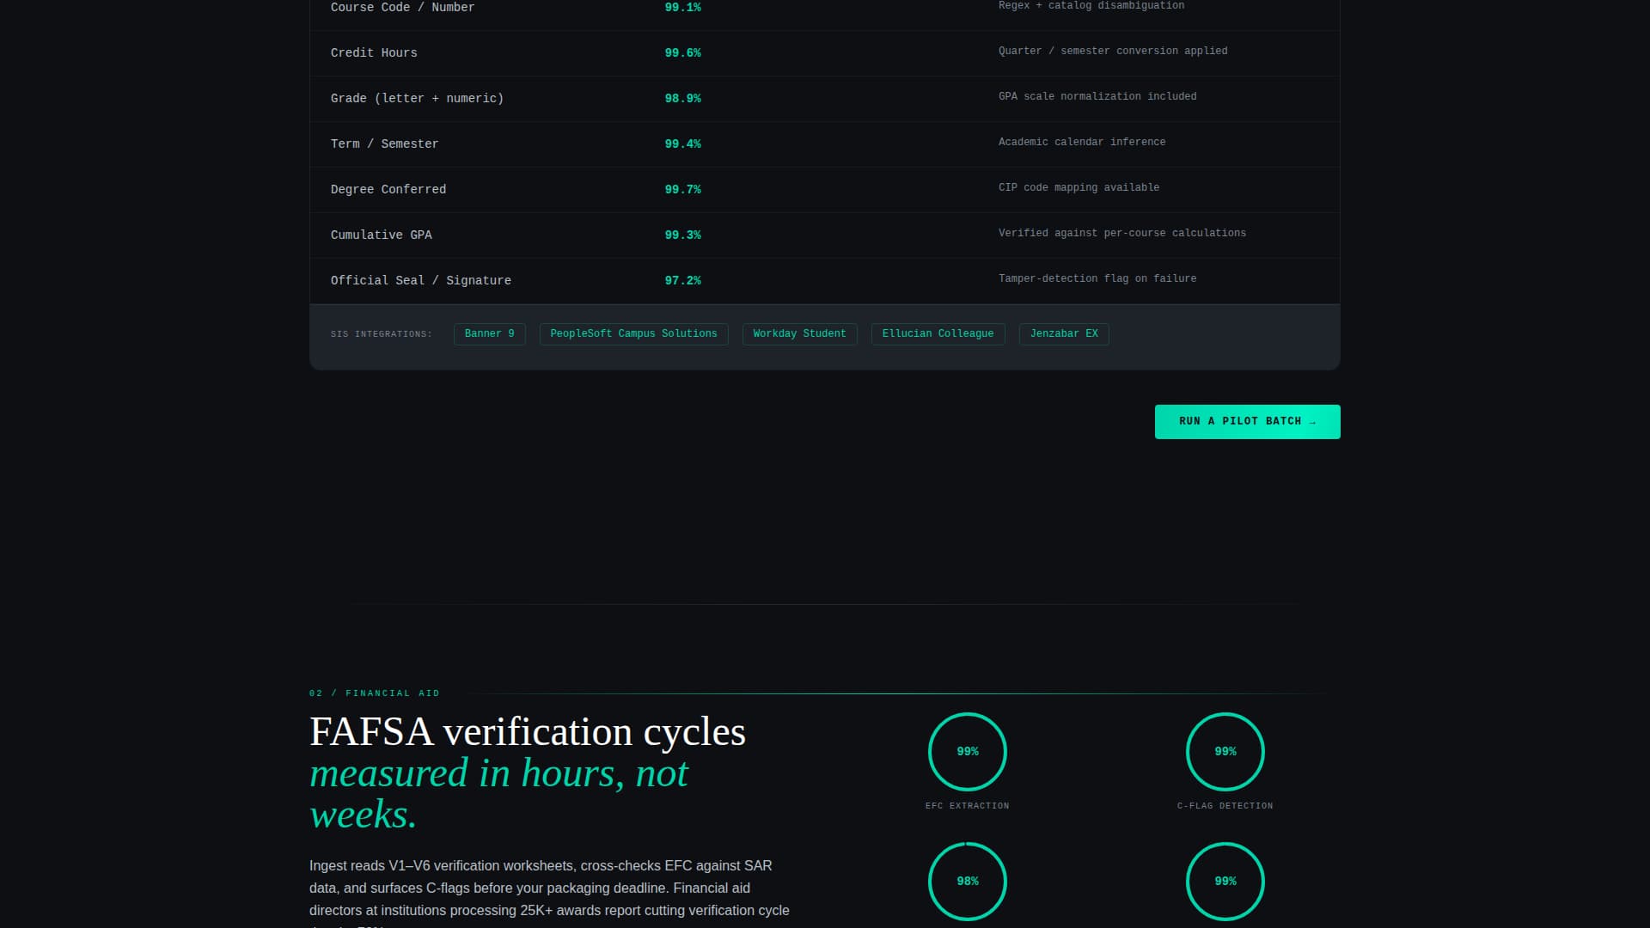The image size is (1650, 928).
Task: Click the Term / Semester row label
Action: click(x=384, y=144)
